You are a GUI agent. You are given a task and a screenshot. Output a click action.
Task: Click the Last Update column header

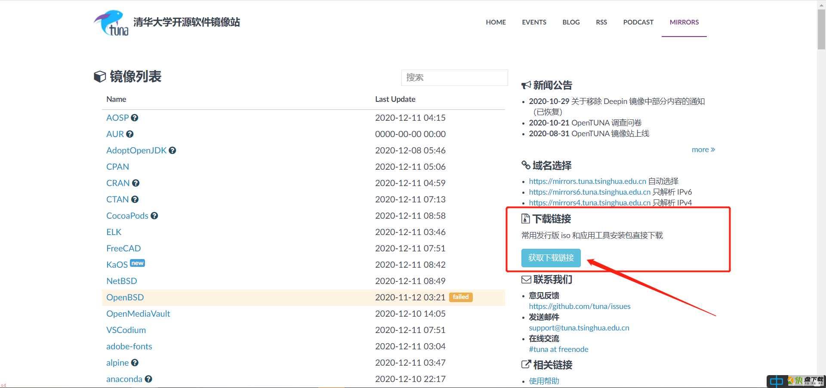(x=395, y=99)
